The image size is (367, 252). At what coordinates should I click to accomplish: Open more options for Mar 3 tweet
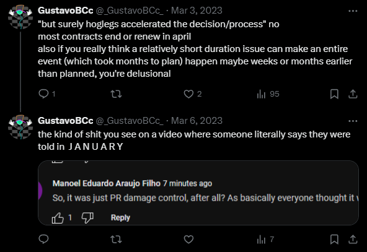(x=353, y=11)
